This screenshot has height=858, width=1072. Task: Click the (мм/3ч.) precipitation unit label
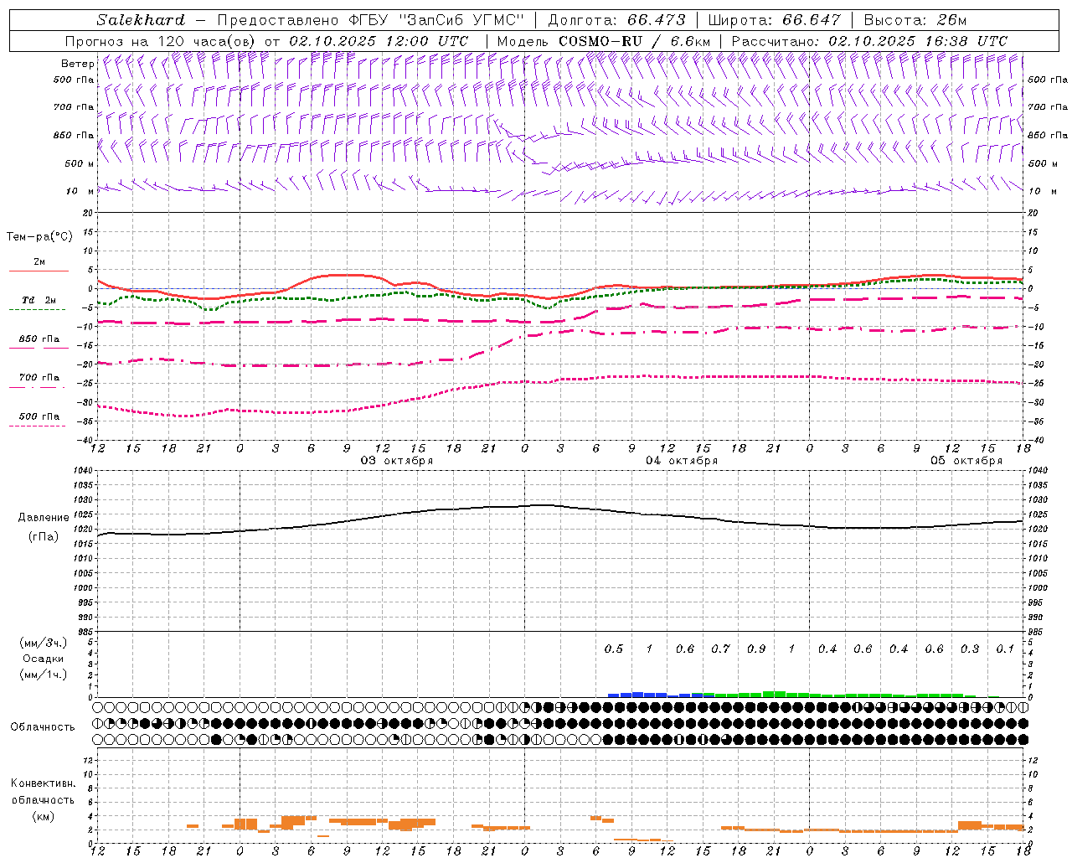tap(43, 643)
